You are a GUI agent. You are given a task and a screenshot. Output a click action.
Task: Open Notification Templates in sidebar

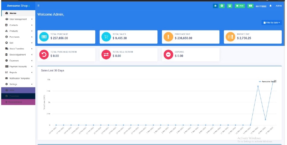(x=19, y=78)
